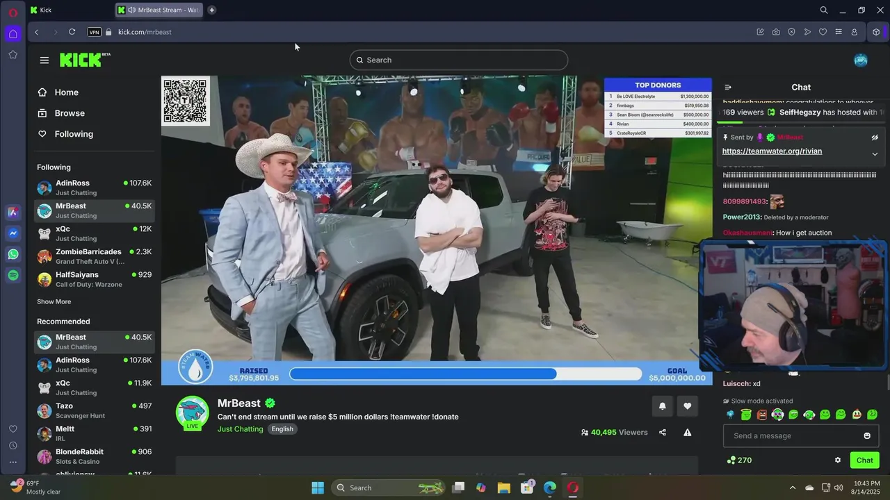Open the emoji picker in chat box
This screenshot has height=500, width=890.
(867, 435)
